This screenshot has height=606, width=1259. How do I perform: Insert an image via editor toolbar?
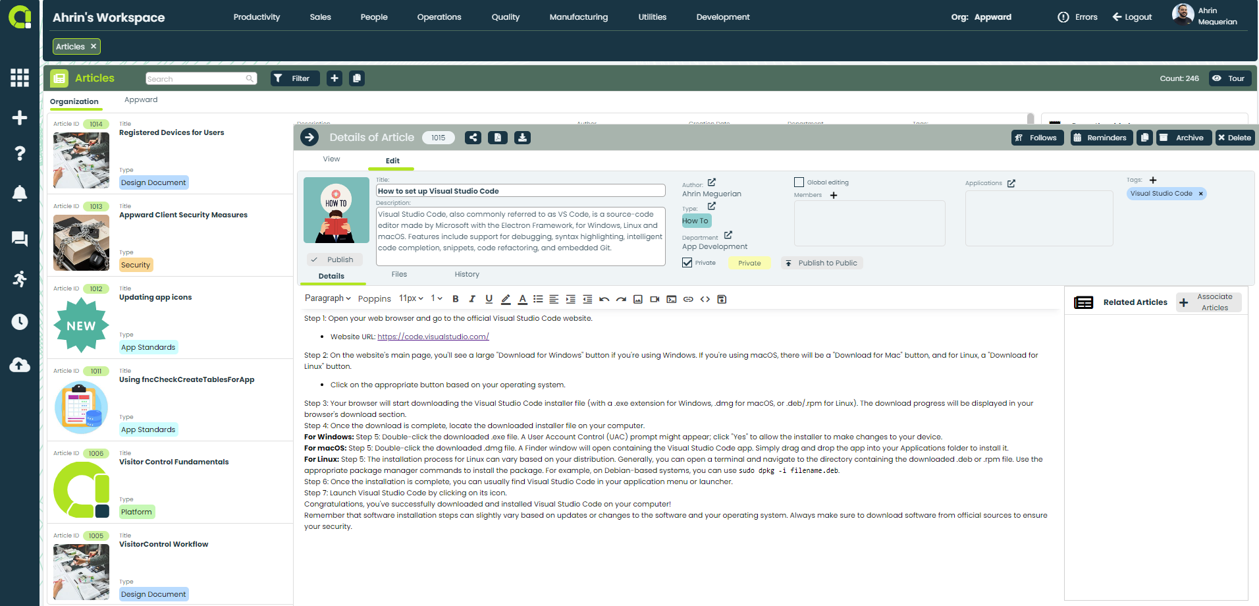click(638, 299)
